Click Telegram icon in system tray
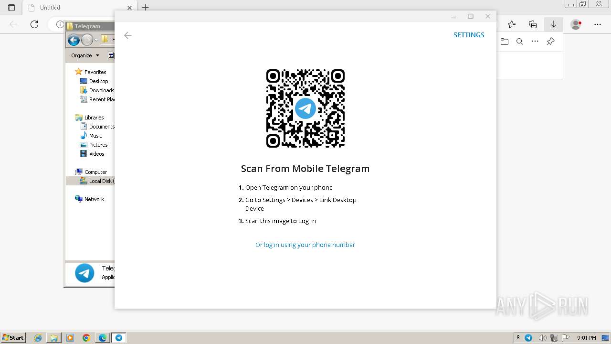611x344 pixels. (x=528, y=338)
